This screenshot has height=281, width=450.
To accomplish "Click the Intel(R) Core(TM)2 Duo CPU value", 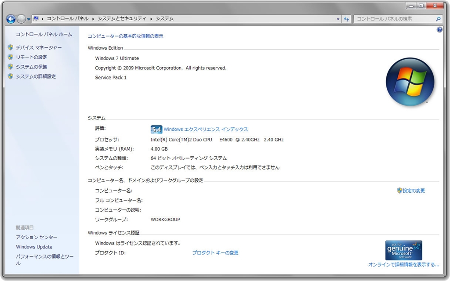I will click(217, 140).
